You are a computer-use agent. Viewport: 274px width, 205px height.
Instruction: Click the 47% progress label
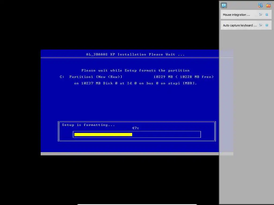(135, 128)
